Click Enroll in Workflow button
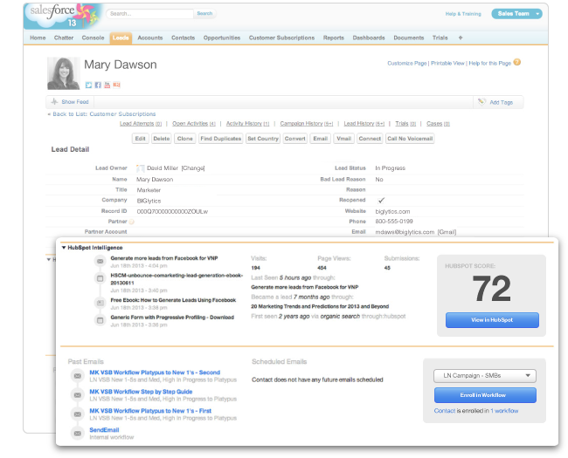This screenshot has width=568, height=458. (x=485, y=395)
